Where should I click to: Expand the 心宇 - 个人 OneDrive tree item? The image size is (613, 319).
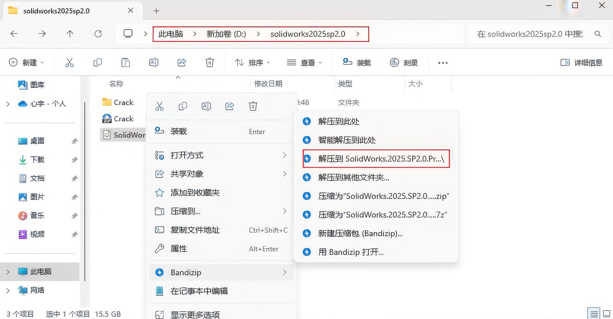click(x=8, y=104)
